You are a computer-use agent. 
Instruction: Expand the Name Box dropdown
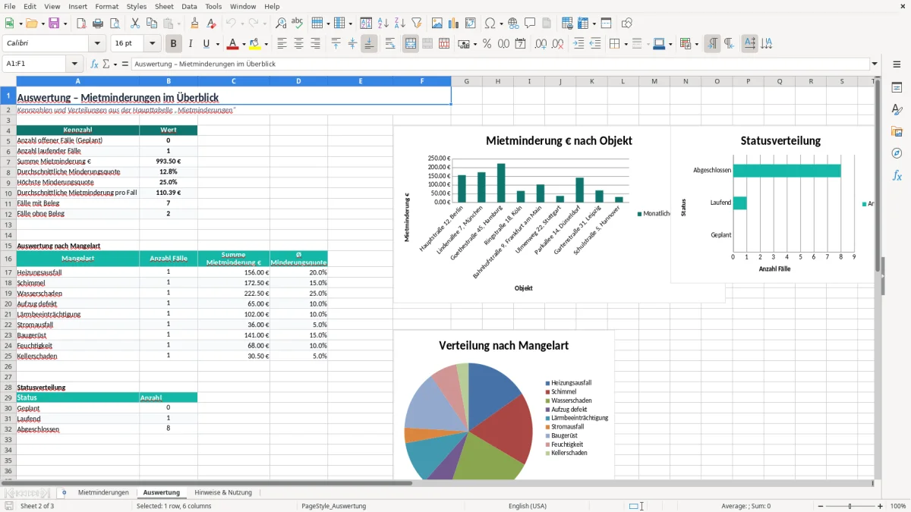74,64
